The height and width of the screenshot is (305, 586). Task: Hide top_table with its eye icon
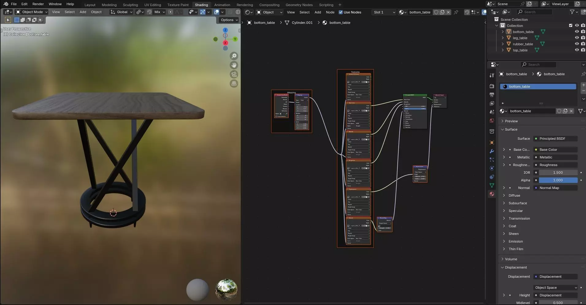576,50
